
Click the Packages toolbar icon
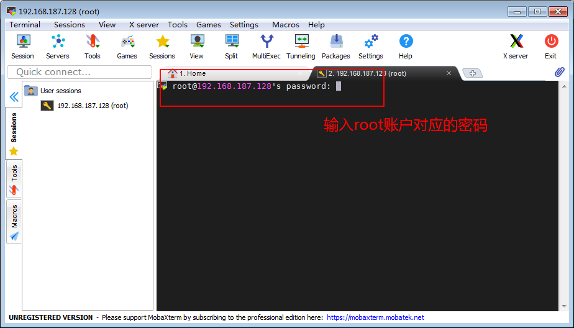[x=336, y=47]
